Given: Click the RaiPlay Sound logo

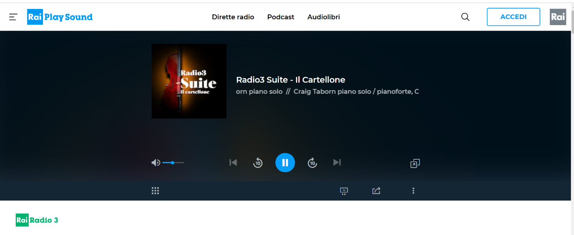Looking at the screenshot, I should [x=60, y=17].
